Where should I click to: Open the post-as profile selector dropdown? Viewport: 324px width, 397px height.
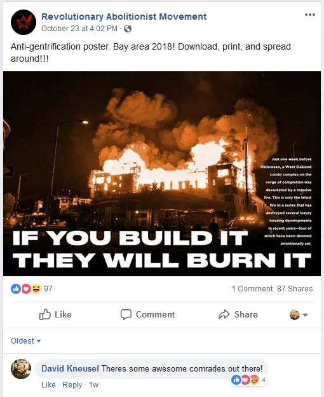tap(299, 315)
